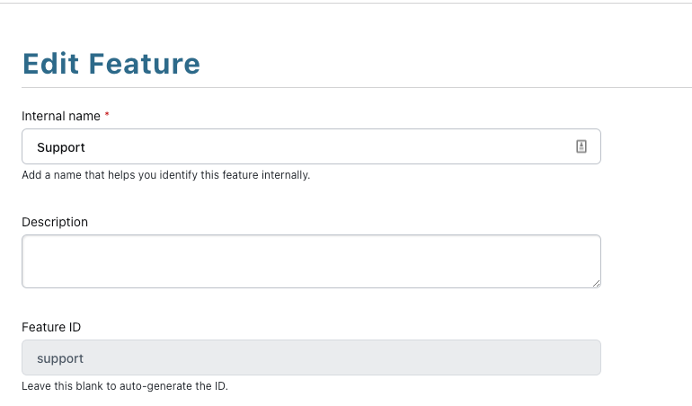The image size is (692, 406).
Task: Click the word "ID" in the Feature ID label
Action: point(75,327)
